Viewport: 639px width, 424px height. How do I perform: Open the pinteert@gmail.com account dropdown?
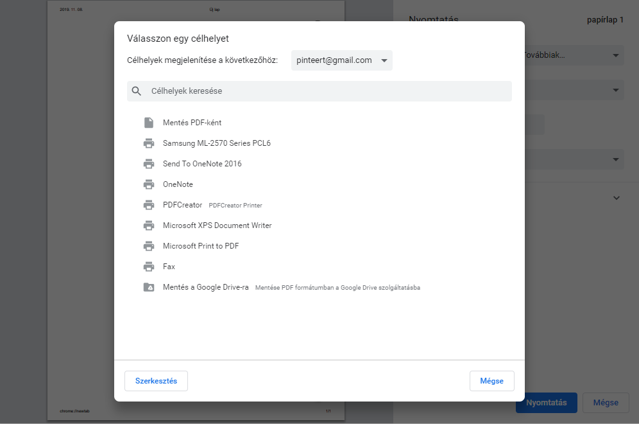pos(341,60)
